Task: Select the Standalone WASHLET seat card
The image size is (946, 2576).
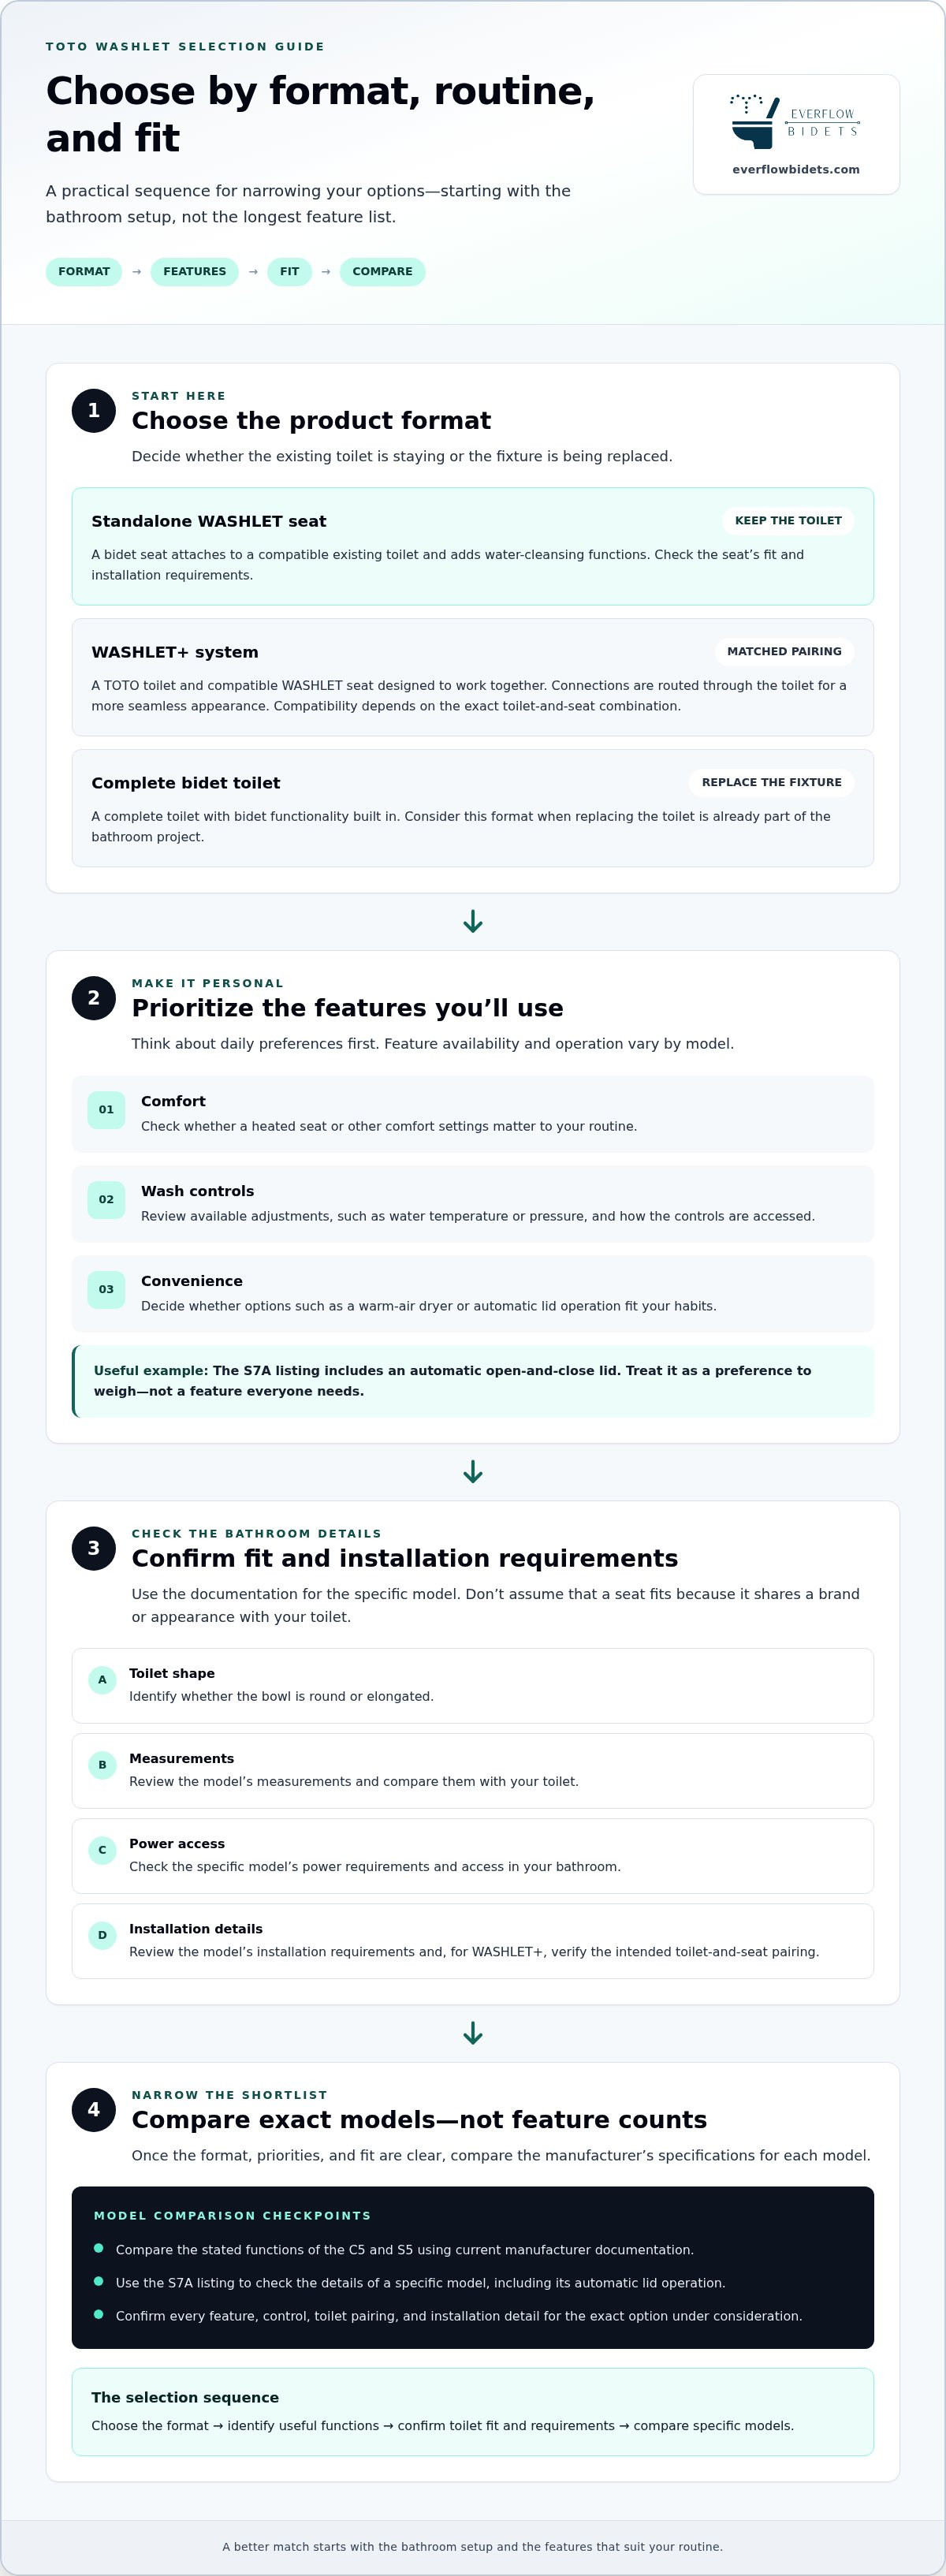Action: pos(473,547)
